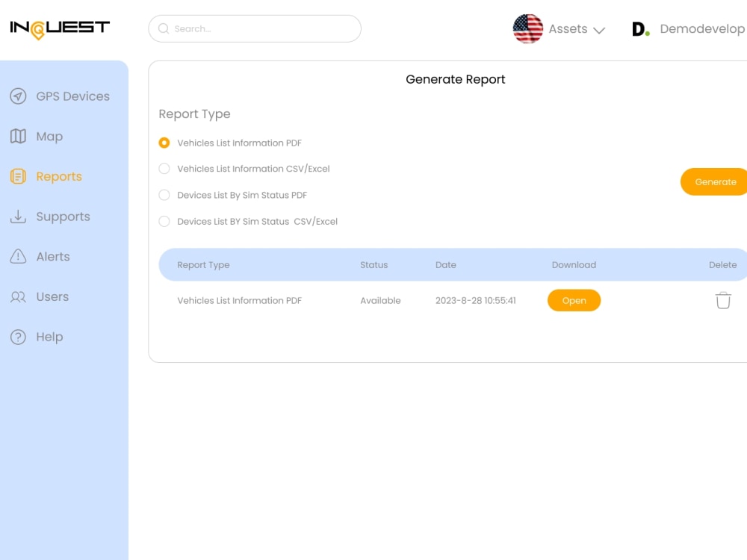Click the D. user avatar icon
Screen dimensions: 747x560
(641, 29)
